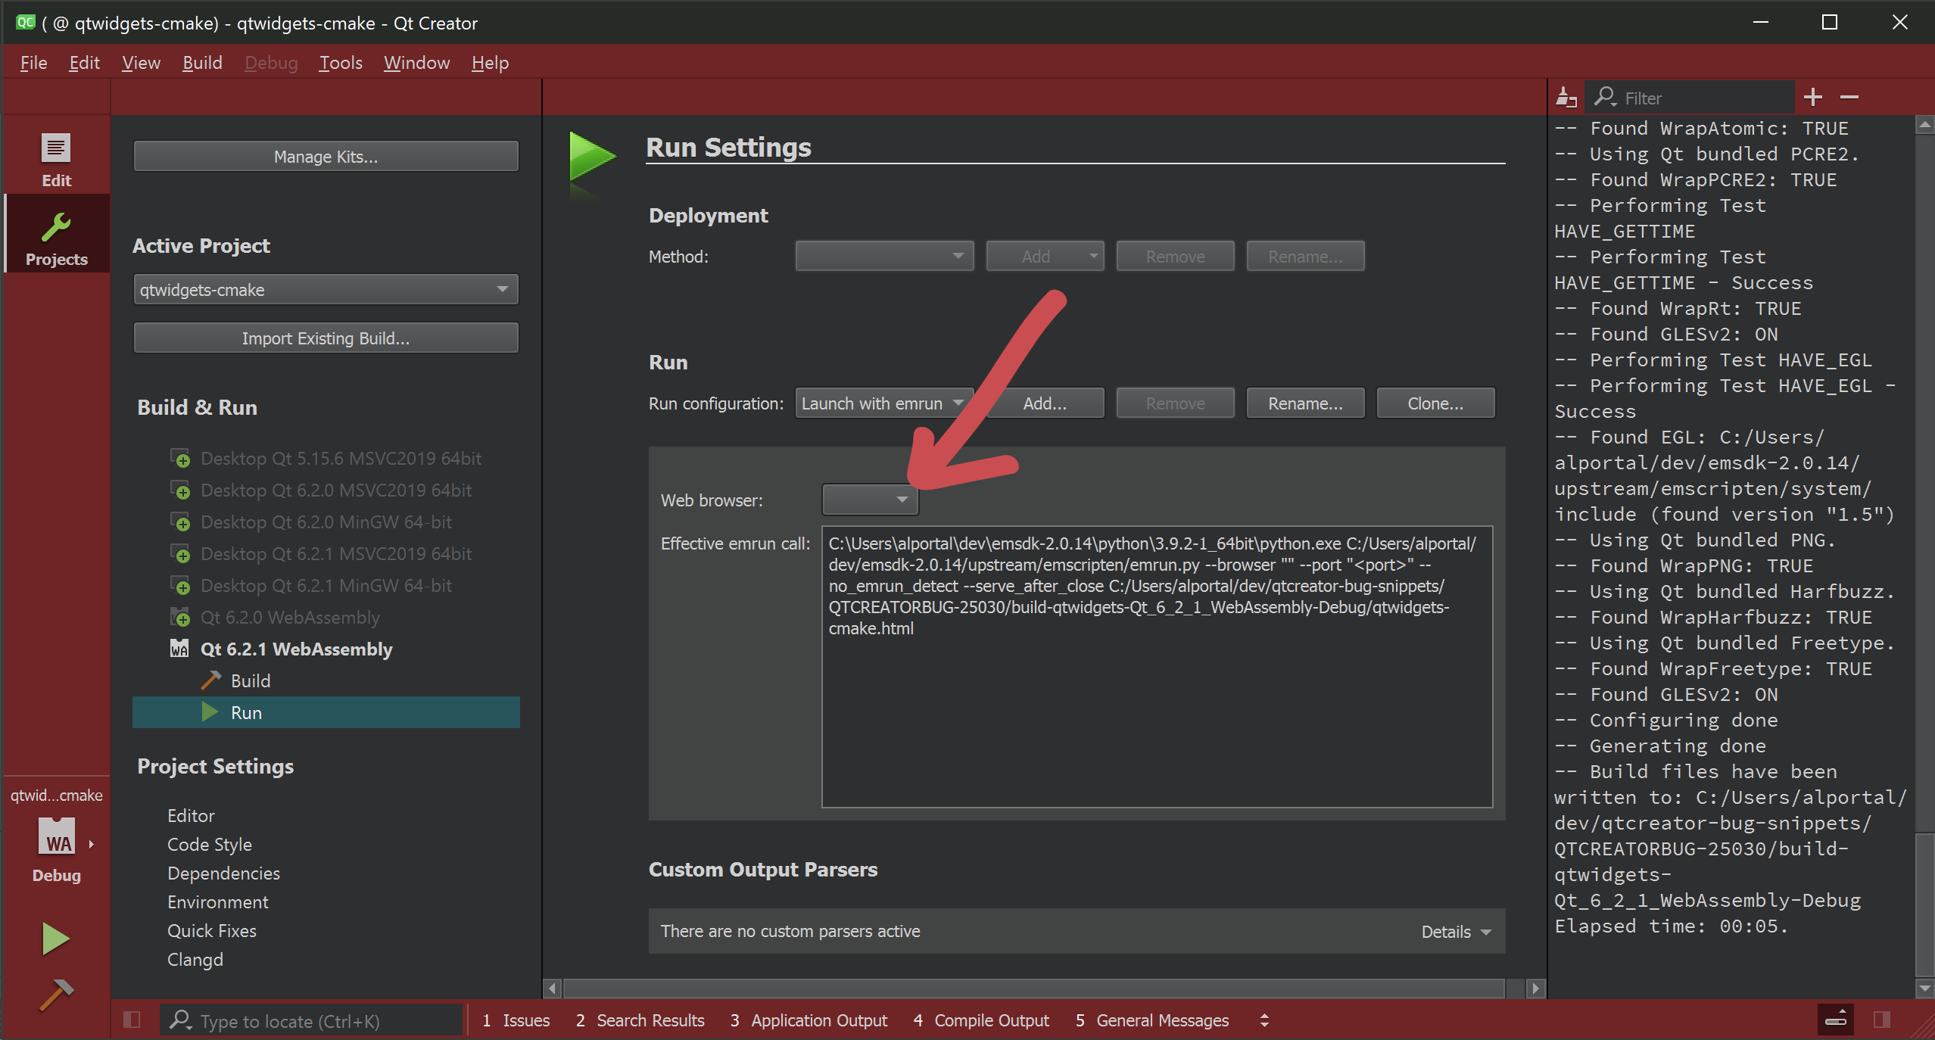1935x1040 pixels.
Task: Zoom in output with plus icon
Action: (x=1812, y=98)
